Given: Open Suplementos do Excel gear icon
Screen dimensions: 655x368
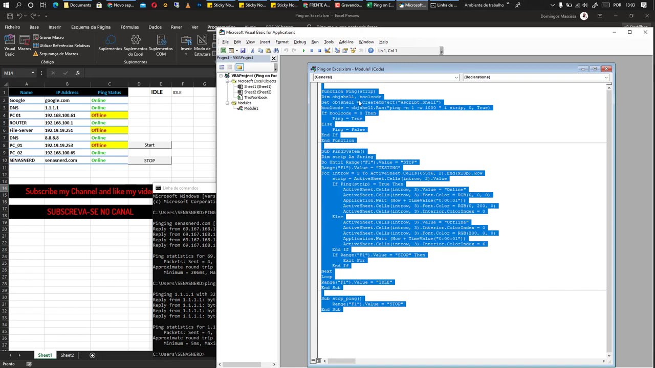Looking at the screenshot, I should point(136,45).
